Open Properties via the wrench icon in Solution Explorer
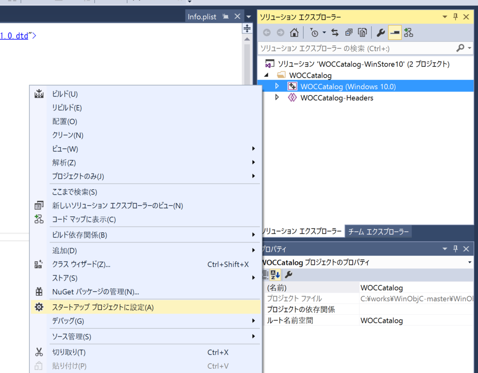 tap(381, 32)
